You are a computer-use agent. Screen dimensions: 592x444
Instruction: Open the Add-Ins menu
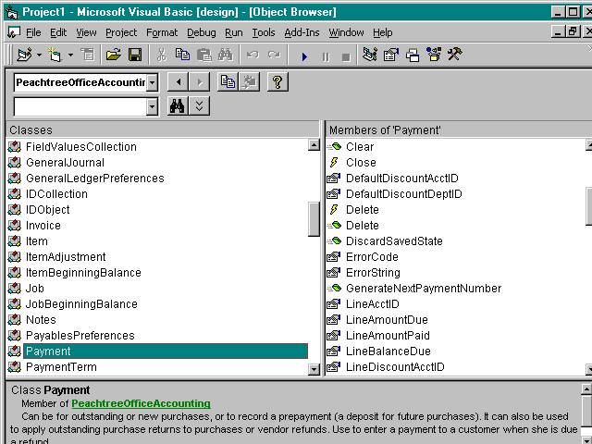[302, 32]
